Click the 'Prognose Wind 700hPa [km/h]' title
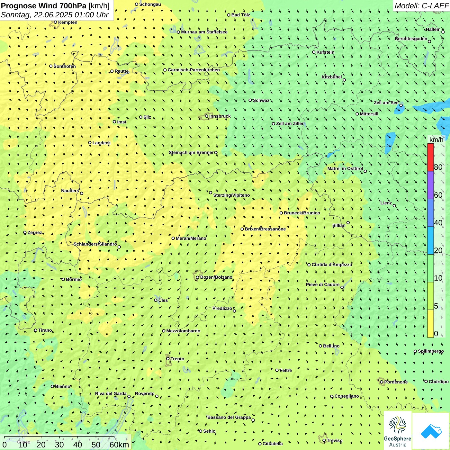This screenshot has height=450, width=450. pos(55,6)
